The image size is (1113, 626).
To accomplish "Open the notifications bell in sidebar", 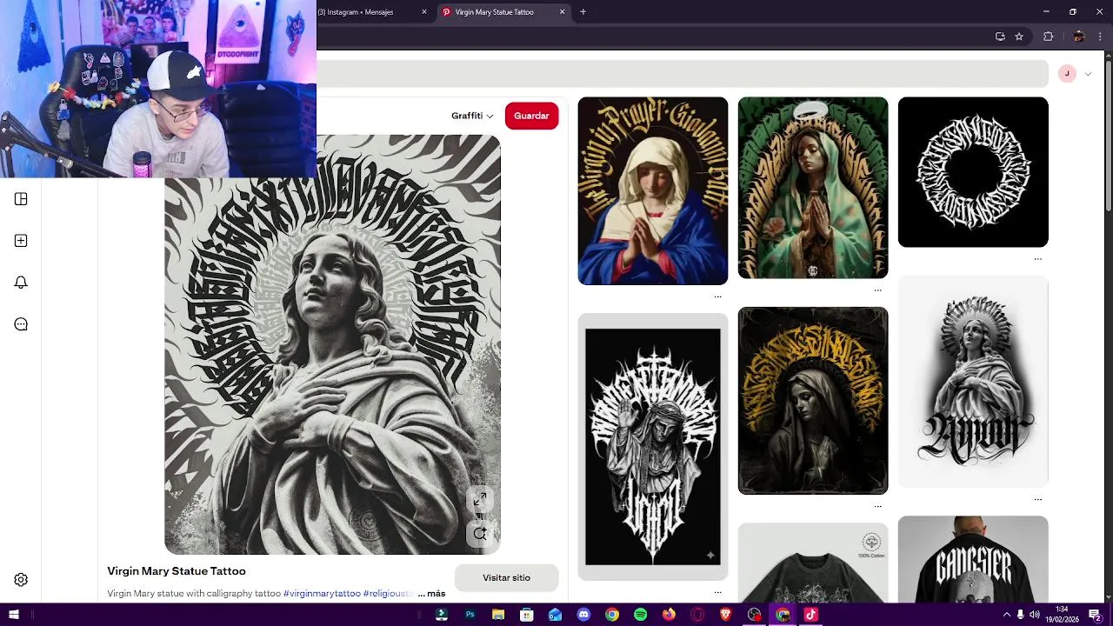I will 21,283.
